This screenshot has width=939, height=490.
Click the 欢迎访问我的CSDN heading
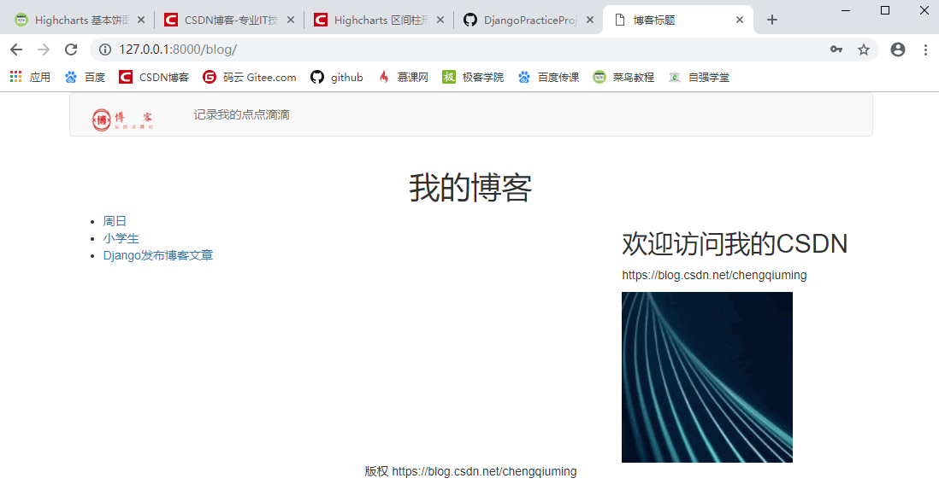(735, 244)
